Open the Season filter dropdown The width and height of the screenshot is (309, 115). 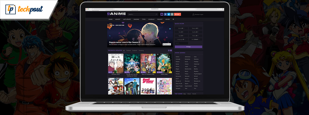coord(195,28)
